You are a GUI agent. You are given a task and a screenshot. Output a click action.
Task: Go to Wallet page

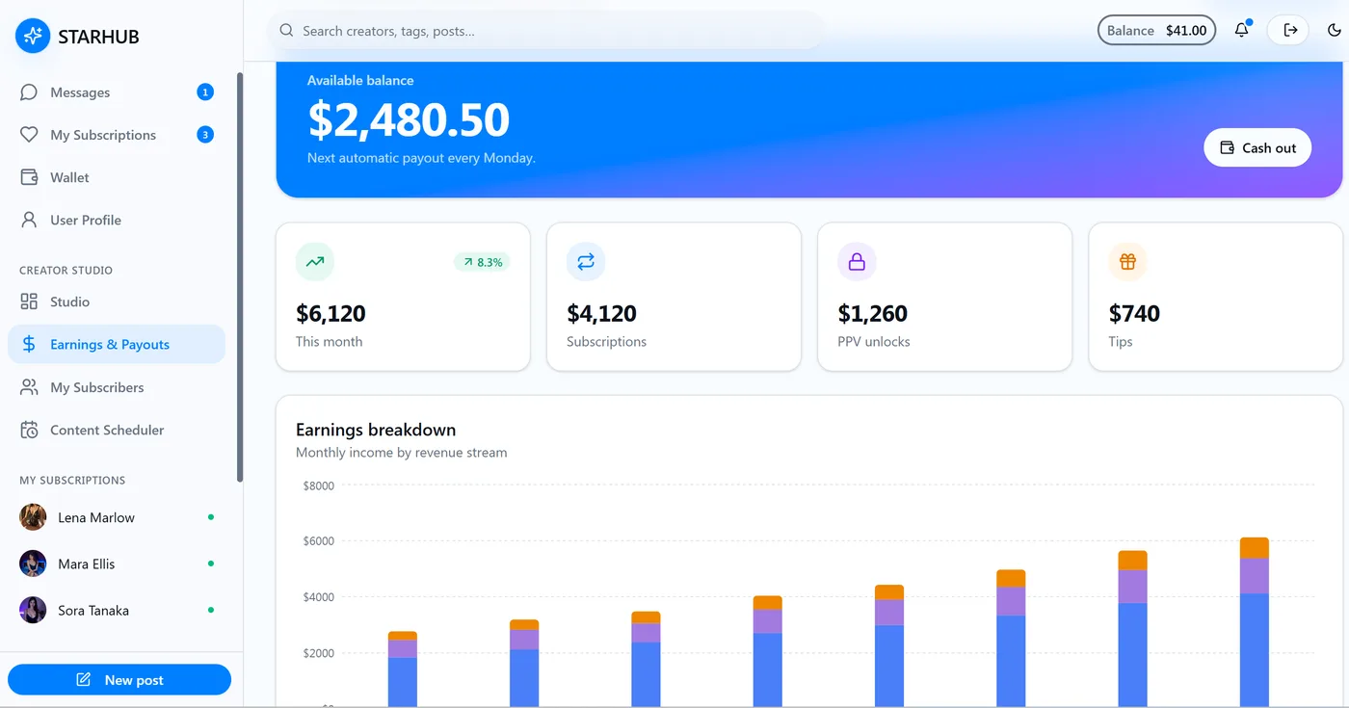pyautogui.click(x=117, y=177)
